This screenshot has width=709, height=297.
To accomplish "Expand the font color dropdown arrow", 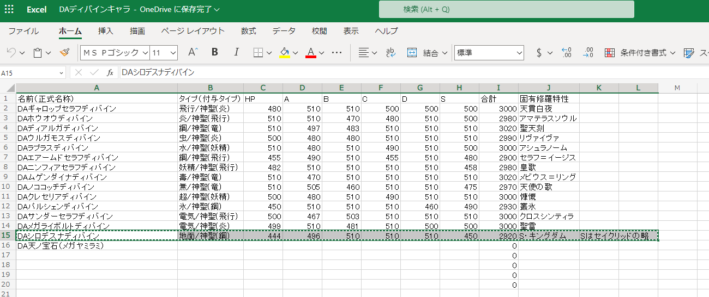I will [322, 53].
